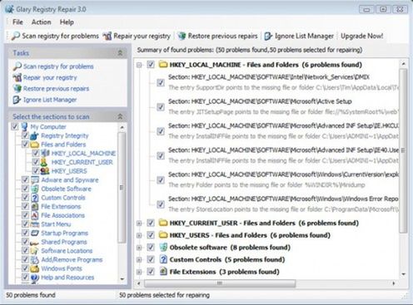Image resolution: width=413 pixels, height=305 pixels.
Task: Toggle the Startup Programs checkbox
Action: 25,233
